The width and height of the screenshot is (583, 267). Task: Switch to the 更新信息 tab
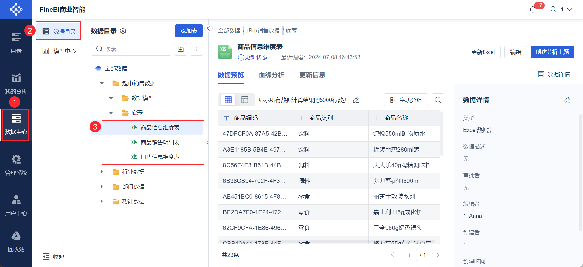312,75
